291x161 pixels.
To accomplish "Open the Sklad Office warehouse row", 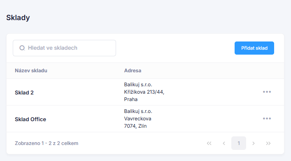I will [x=145, y=119].
